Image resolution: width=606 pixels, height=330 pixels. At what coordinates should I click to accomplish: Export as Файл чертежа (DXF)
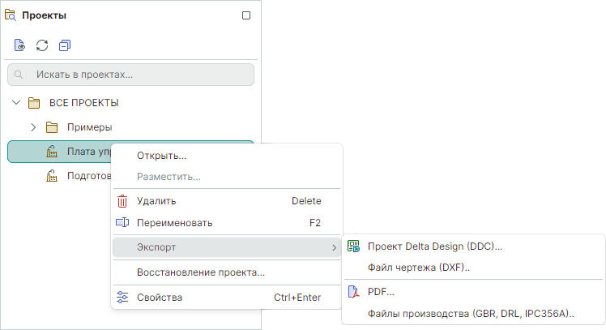point(419,268)
